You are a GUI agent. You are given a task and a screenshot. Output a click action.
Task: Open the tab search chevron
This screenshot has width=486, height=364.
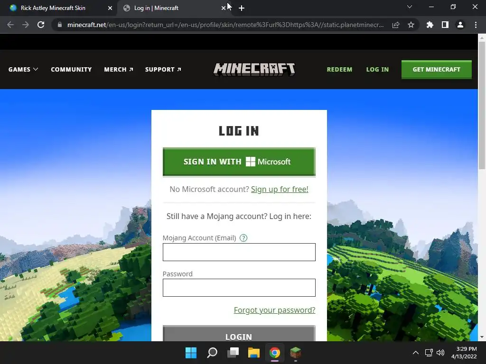[x=410, y=7]
